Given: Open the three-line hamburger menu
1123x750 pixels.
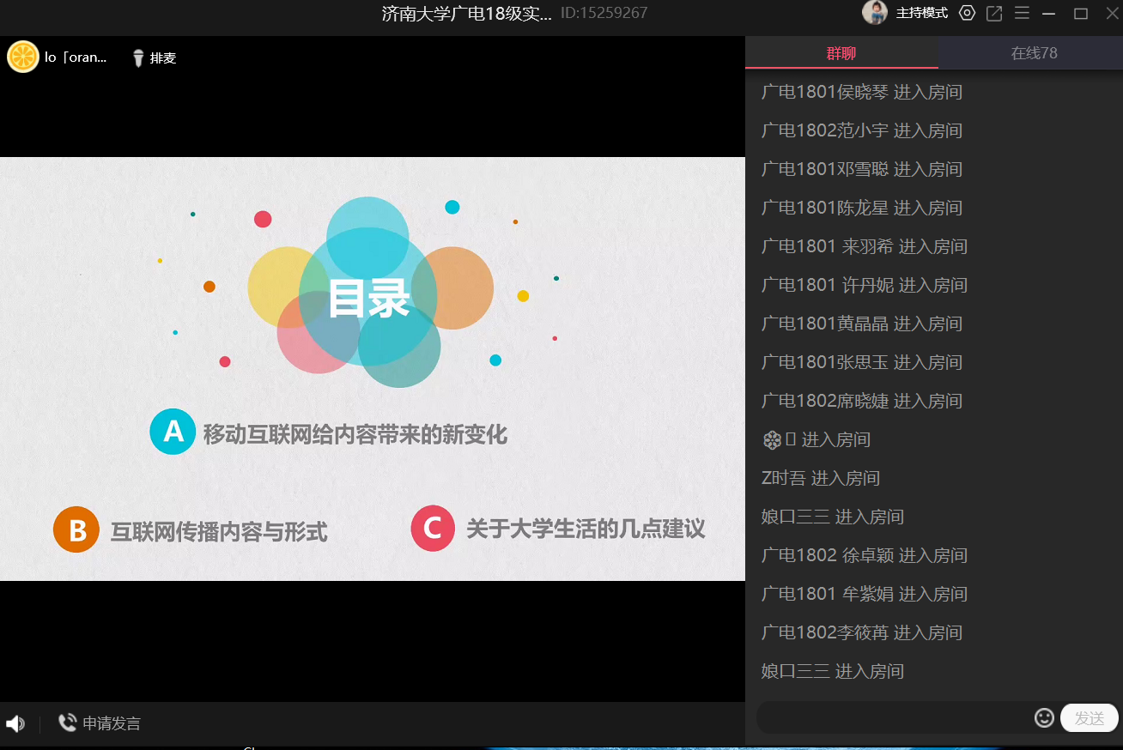Looking at the screenshot, I should pos(1022,13).
